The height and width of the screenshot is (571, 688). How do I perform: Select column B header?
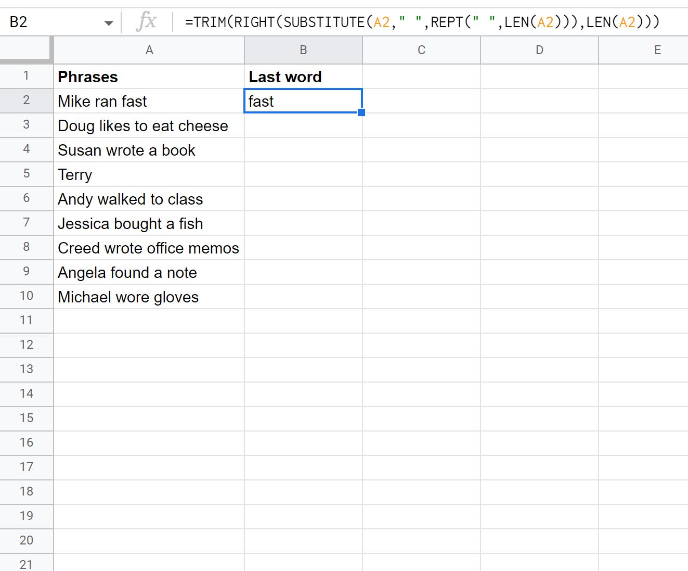tap(303, 49)
